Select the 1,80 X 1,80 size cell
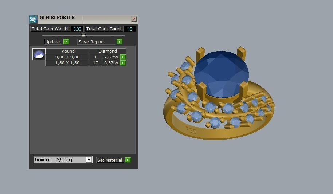 click(x=67, y=63)
